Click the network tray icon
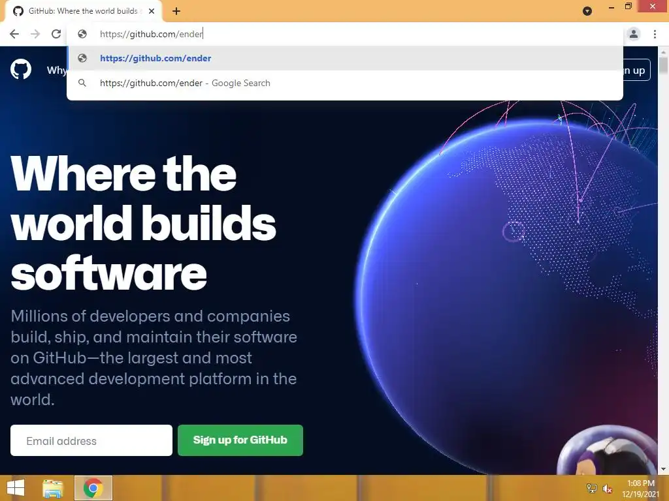The width and height of the screenshot is (669, 501). point(592,488)
